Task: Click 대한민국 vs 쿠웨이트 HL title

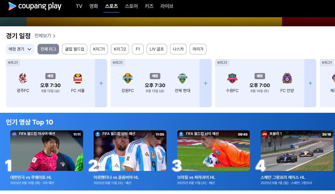Action: click(x=31, y=177)
